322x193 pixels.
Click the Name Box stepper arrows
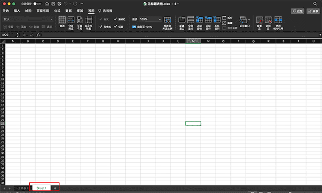click(x=18, y=35)
